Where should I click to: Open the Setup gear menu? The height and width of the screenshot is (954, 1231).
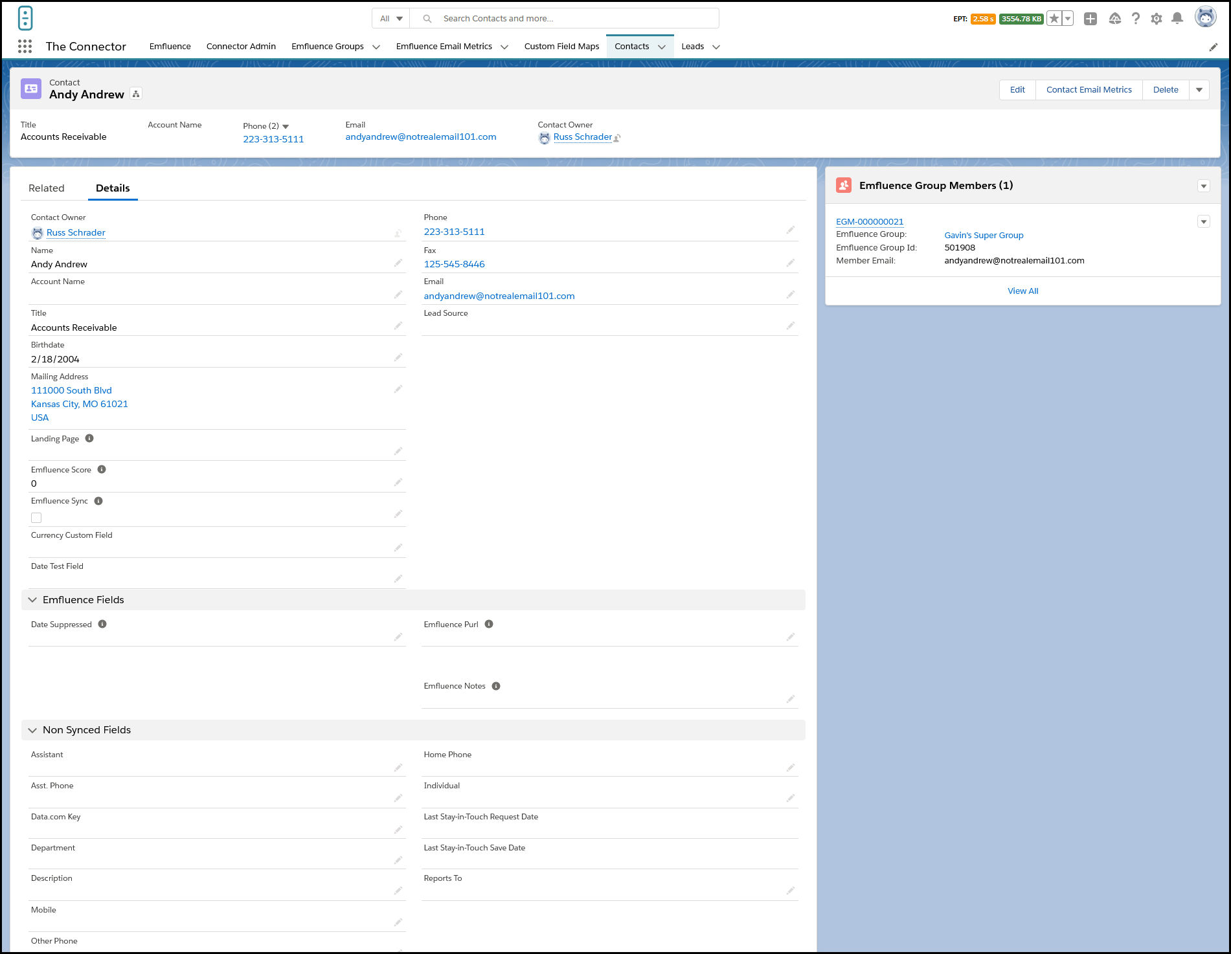[x=1157, y=19]
